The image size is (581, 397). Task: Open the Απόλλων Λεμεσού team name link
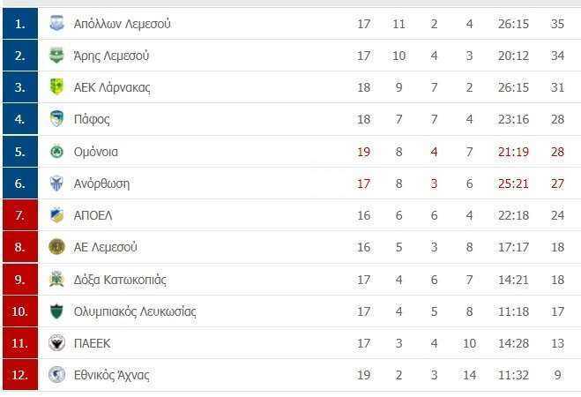(123, 24)
